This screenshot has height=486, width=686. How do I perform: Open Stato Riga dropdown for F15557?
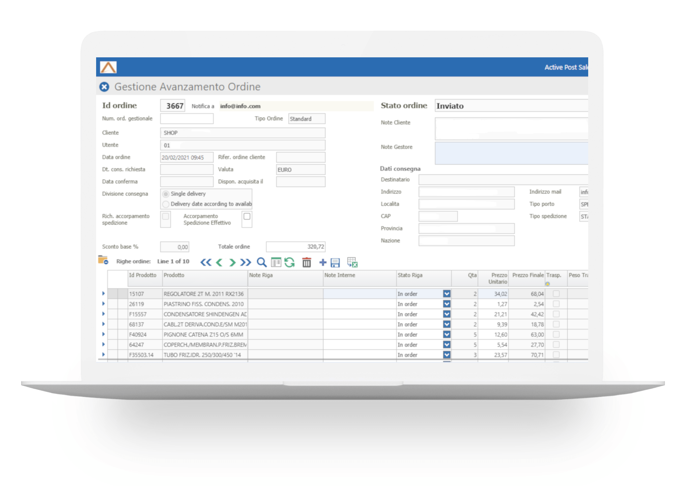tap(447, 314)
